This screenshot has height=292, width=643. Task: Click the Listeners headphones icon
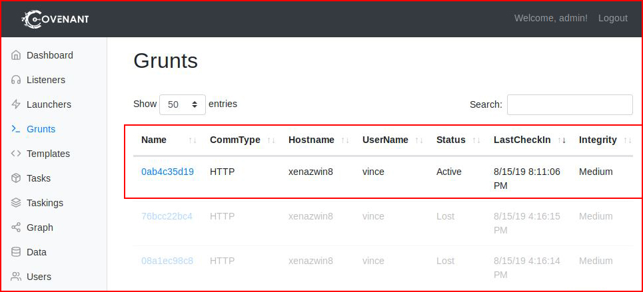click(x=16, y=80)
